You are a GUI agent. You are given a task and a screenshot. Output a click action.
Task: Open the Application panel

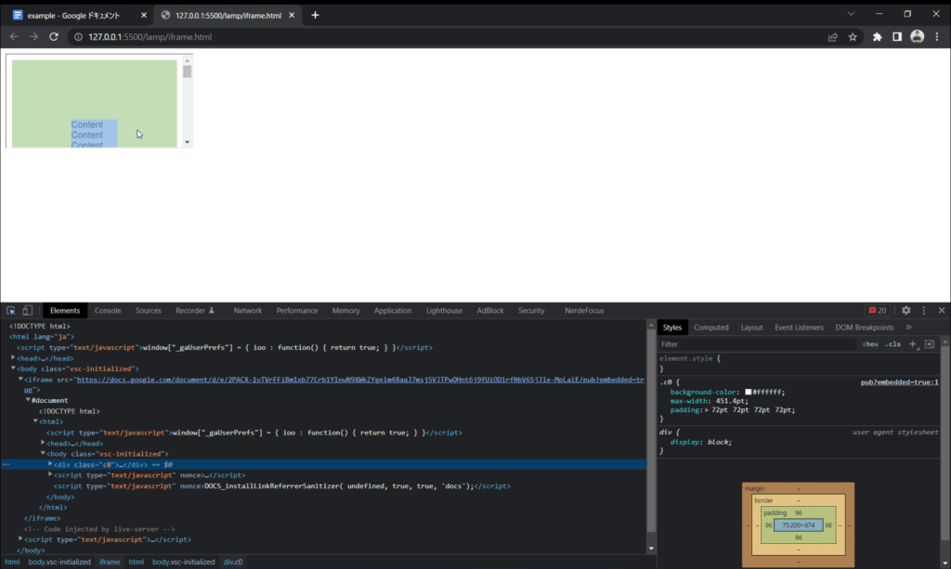coord(393,310)
